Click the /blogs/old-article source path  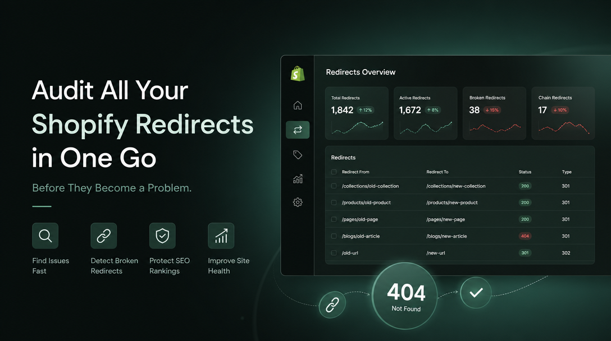[361, 236]
